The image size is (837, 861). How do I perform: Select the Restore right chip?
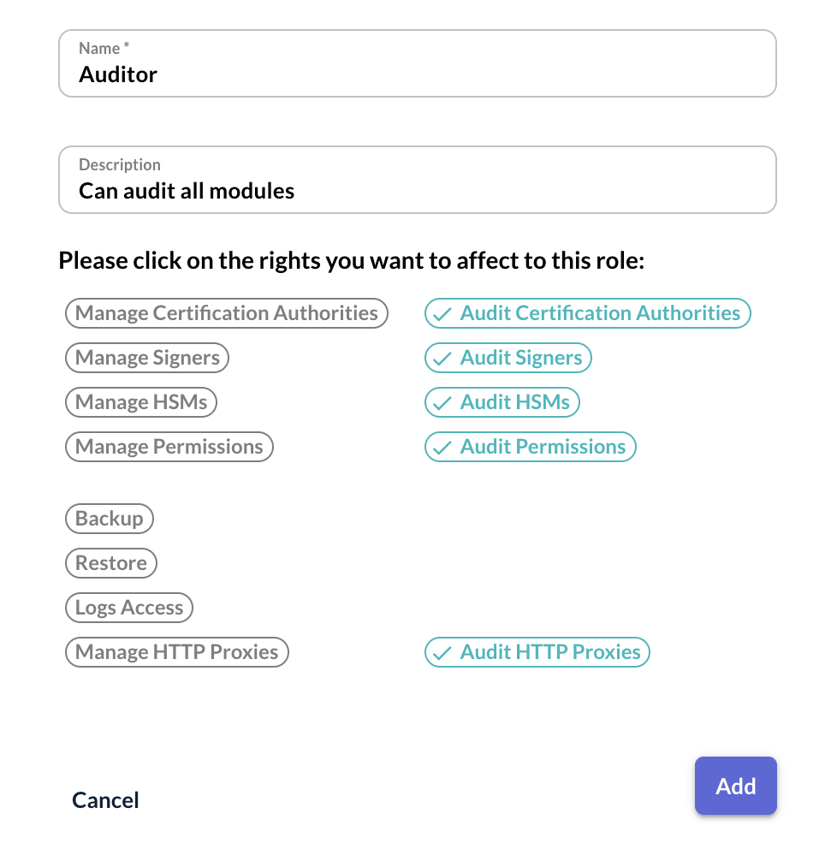click(x=111, y=563)
